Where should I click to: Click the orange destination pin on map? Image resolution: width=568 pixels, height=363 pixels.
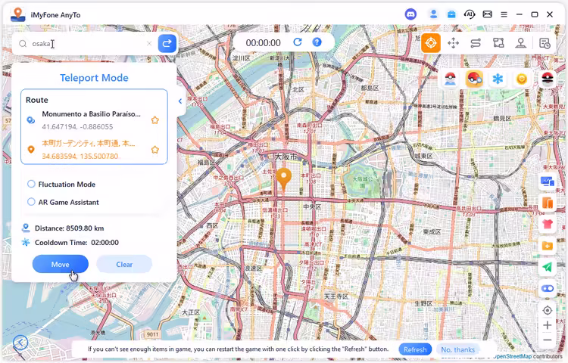pos(284,178)
